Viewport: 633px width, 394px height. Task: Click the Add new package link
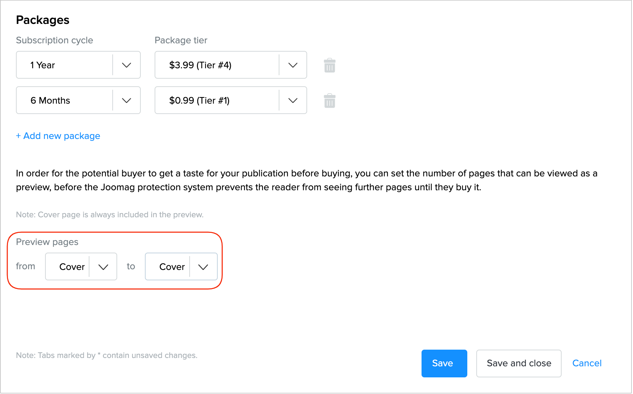(58, 136)
